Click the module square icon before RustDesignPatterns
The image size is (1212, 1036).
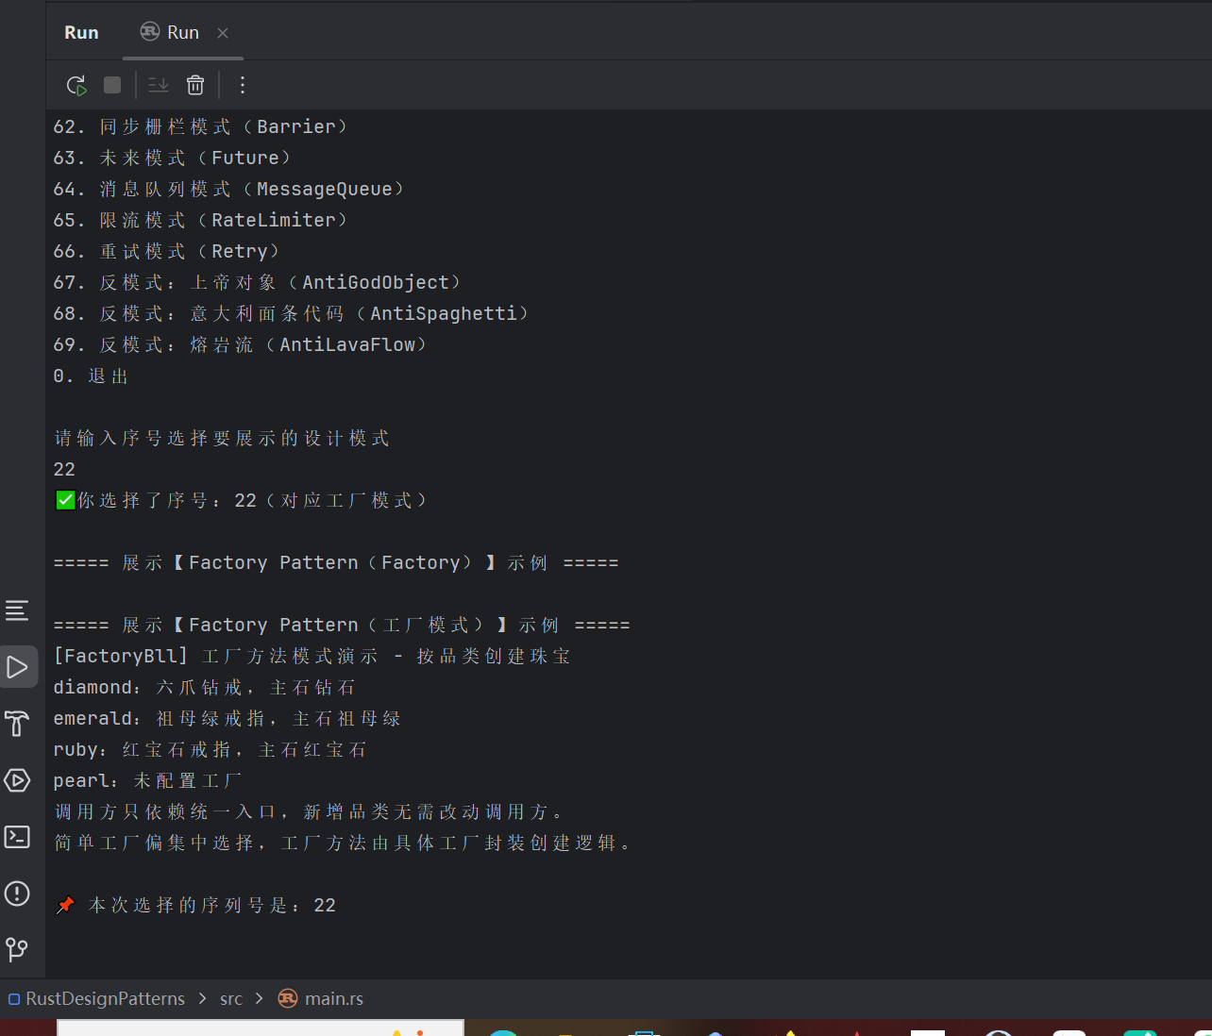click(x=14, y=999)
